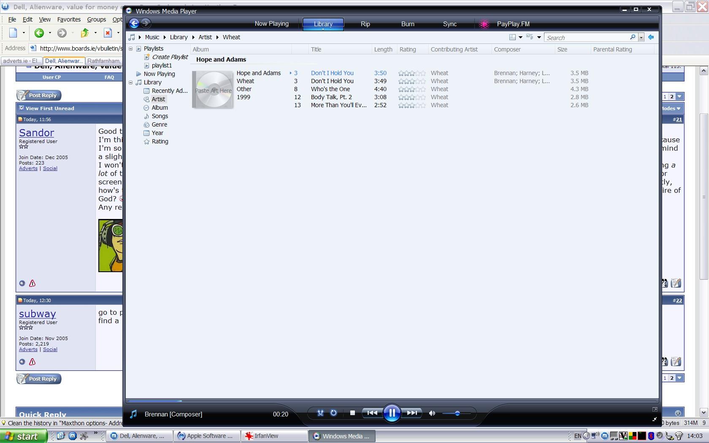Viewport: 709px width, 443px height.
Task: Pause the playing song
Action: tap(392, 413)
